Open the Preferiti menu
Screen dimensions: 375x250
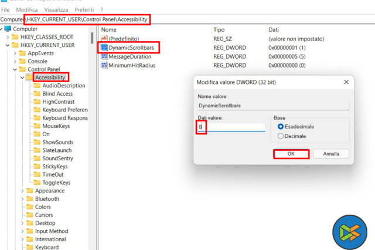84,10
